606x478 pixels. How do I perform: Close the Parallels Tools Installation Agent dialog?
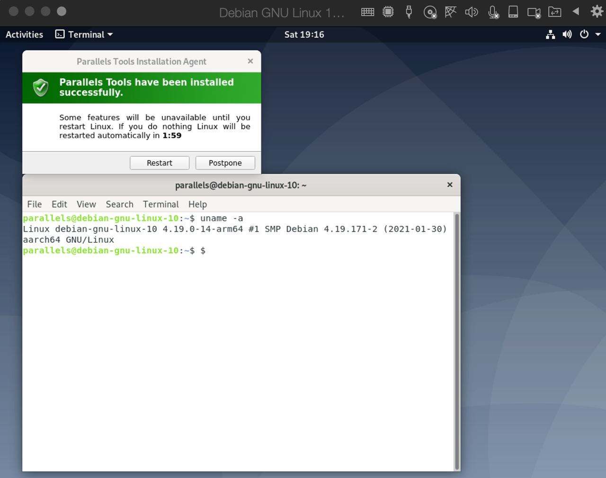click(250, 61)
